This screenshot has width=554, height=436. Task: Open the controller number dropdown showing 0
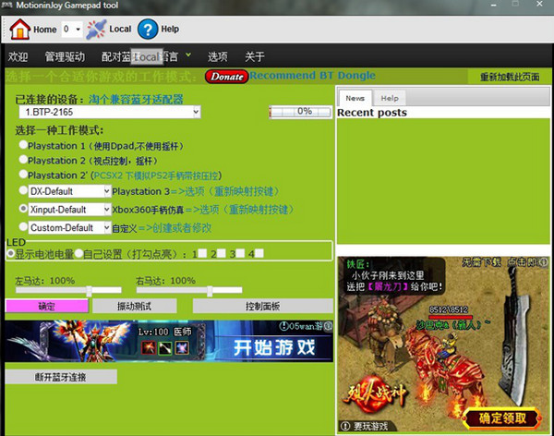(72, 29)
